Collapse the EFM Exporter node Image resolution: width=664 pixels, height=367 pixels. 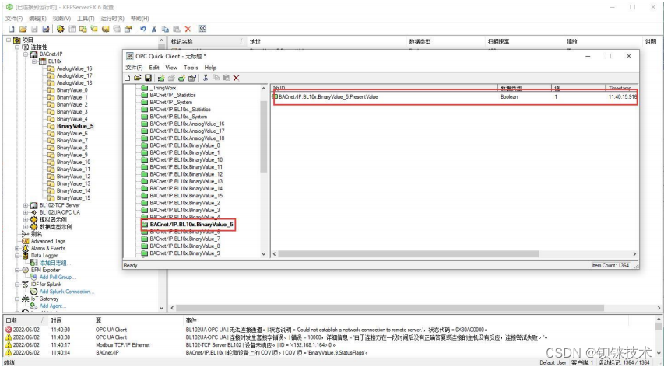[x=17, y=270]
